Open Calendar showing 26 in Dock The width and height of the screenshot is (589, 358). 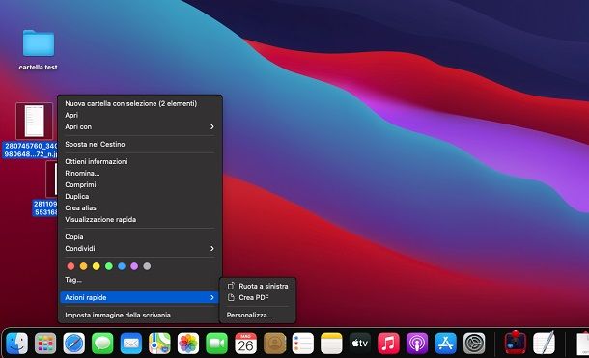[x=245, y=343]
